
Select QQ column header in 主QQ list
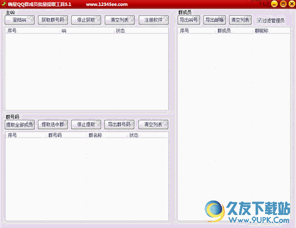[x=87, y=31]
